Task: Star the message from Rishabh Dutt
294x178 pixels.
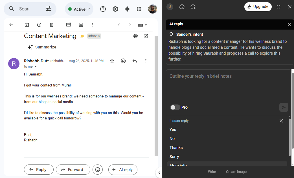Action: click(112, 61)
